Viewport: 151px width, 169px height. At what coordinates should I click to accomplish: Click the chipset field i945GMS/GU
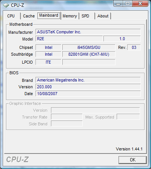89,47
